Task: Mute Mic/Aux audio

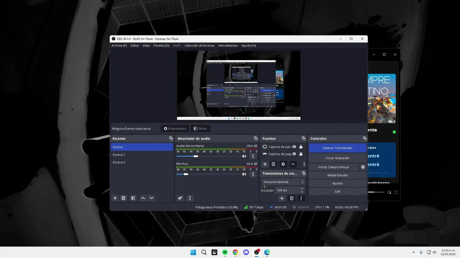Action: (244, 174)
